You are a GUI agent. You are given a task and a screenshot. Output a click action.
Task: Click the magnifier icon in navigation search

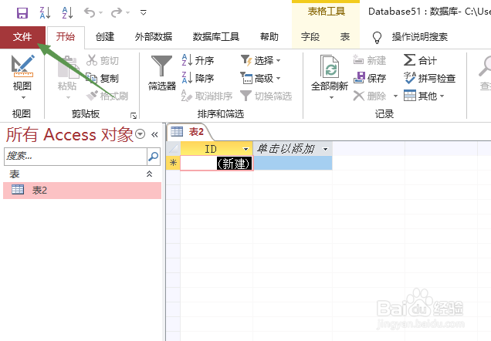pyautogui.click(x=154, y=156)
